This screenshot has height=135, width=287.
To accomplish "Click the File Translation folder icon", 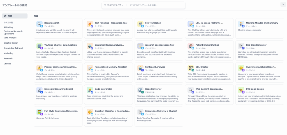I will (140, 24).
